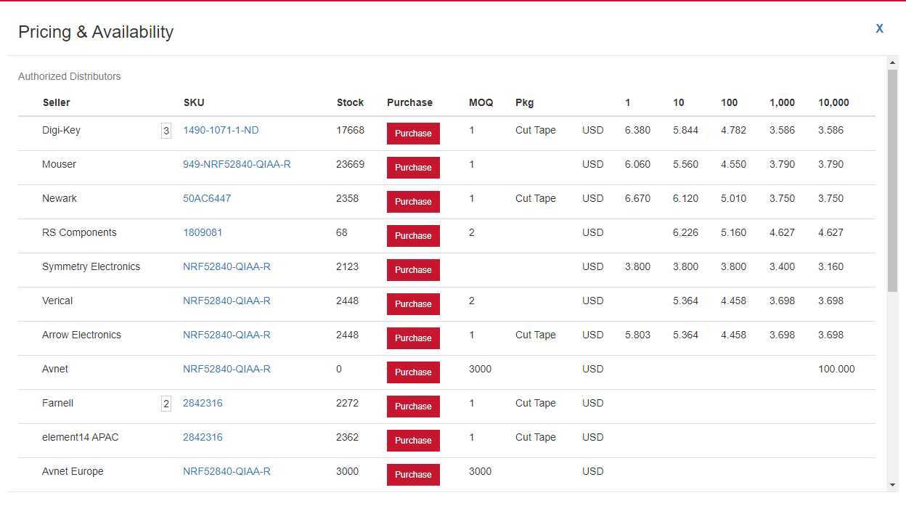The height and width of the screenshot is (506, 906).
Task: Click the vertical scrollbar thumb
Action: pyautogui.click(x=892, y=181)
